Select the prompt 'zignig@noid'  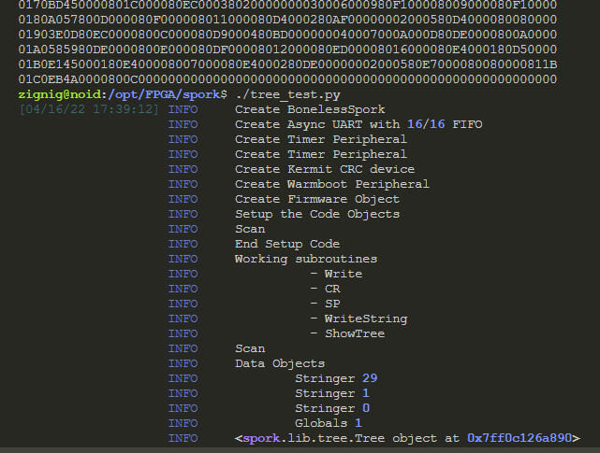(x=59, y=94)
